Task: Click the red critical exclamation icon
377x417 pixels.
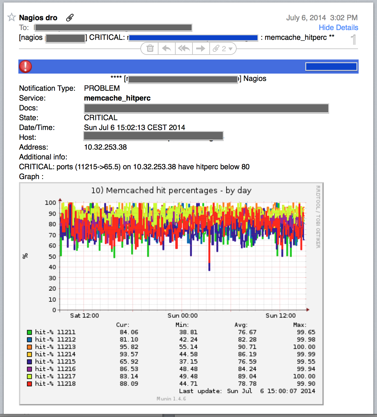Action: pos(25,67)
